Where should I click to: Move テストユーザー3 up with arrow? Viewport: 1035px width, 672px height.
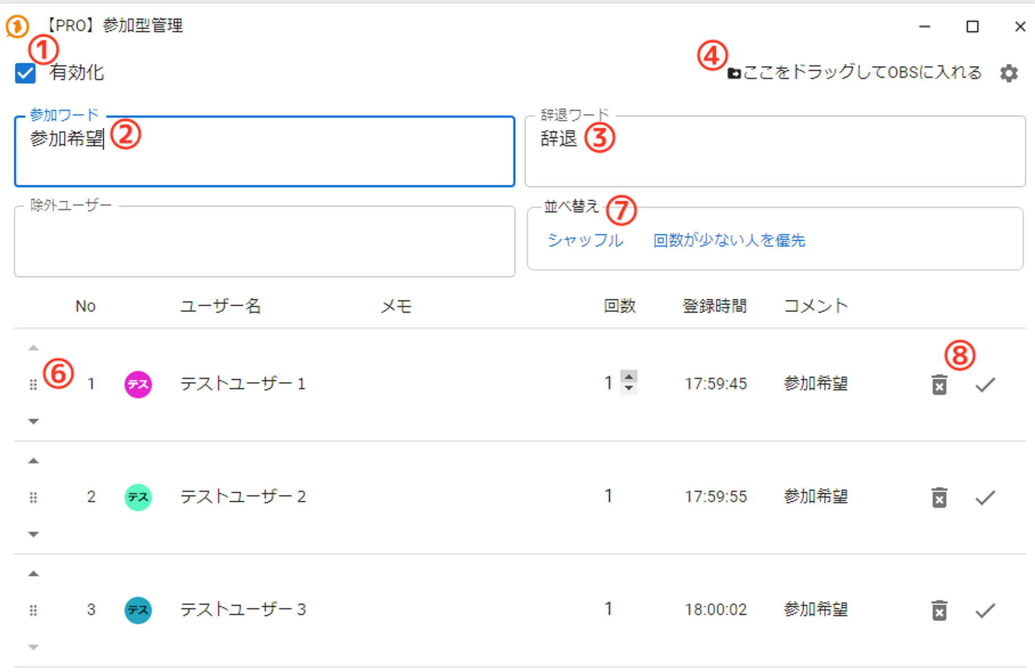click(x=34, y=574)
